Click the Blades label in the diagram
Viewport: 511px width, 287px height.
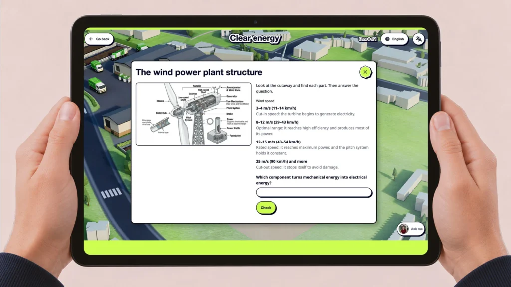[160, 101]
